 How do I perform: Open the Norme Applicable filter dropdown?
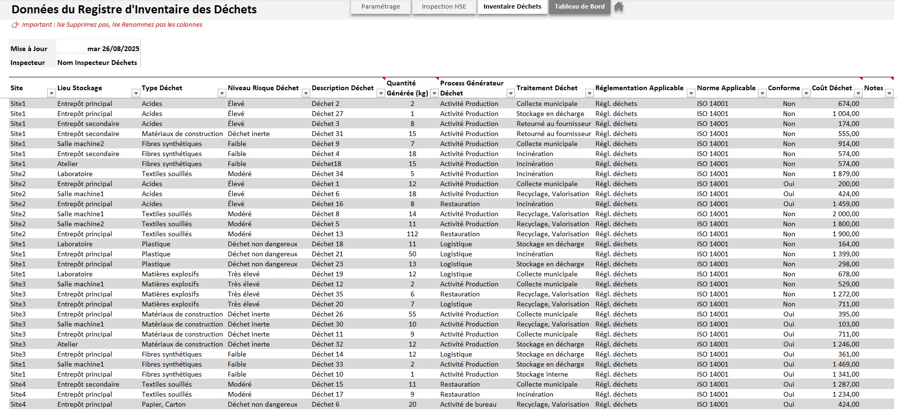click(x=762, y=94)
